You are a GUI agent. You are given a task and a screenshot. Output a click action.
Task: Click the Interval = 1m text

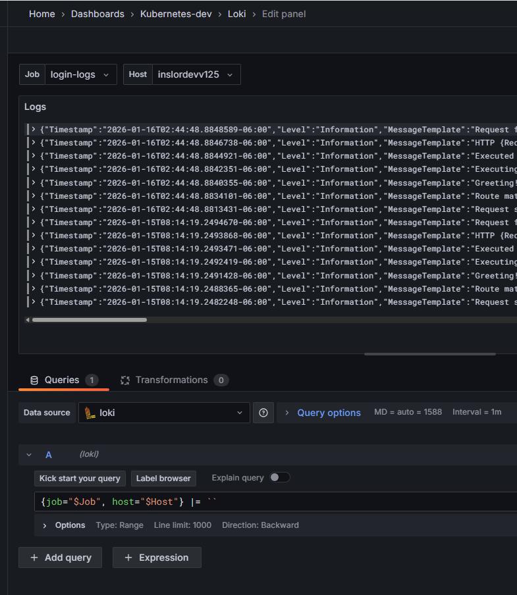[477, 412]
